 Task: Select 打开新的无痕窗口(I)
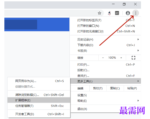click(105, 32)
